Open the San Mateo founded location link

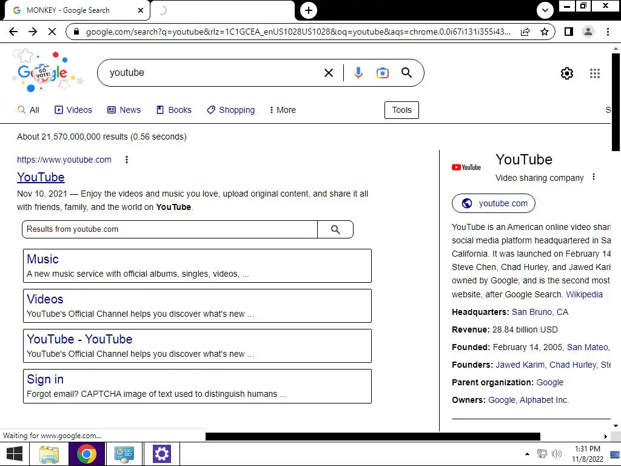point(588,348)
